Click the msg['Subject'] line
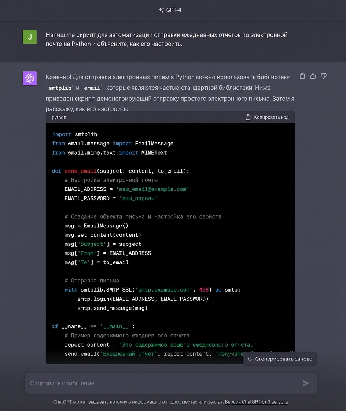 [x=103, y=244]
